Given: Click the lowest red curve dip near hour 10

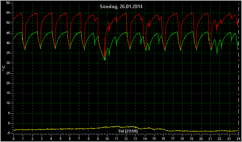Looking at the screenshot, I should tap(105, 57).
